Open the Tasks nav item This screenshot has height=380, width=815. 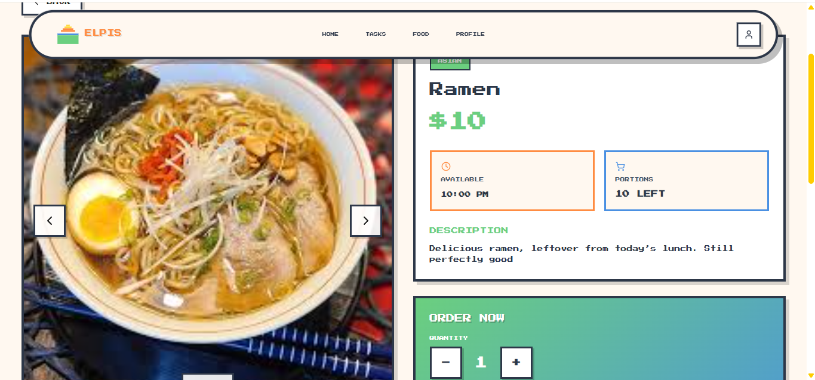pyautogui.click(x=376, y=34)
